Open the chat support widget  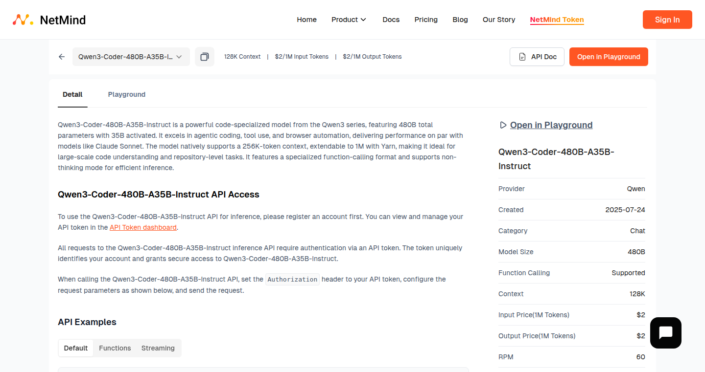pyautogui.click(x=666, y=333)
